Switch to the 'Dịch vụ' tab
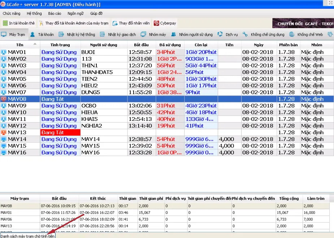 tap(228, 35)
